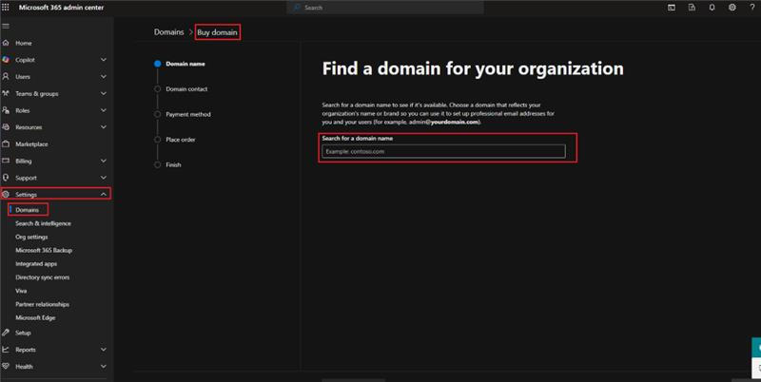Image resolution: width=761 pixels, height=382 pixels.
Task: Expand the Reports chevron
Action: click(x=104, y=350)
